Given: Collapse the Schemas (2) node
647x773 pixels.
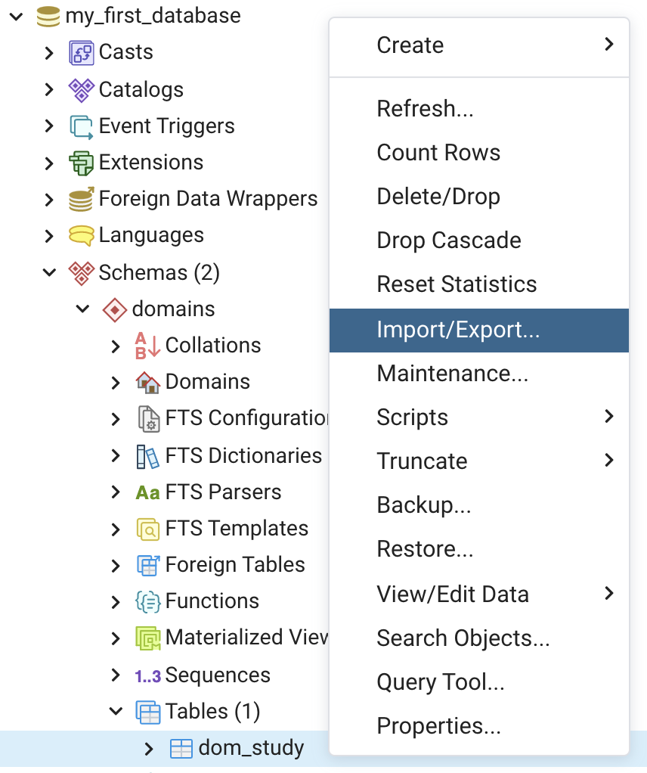Looking at the screenshot, I should [x=49, y=272].
